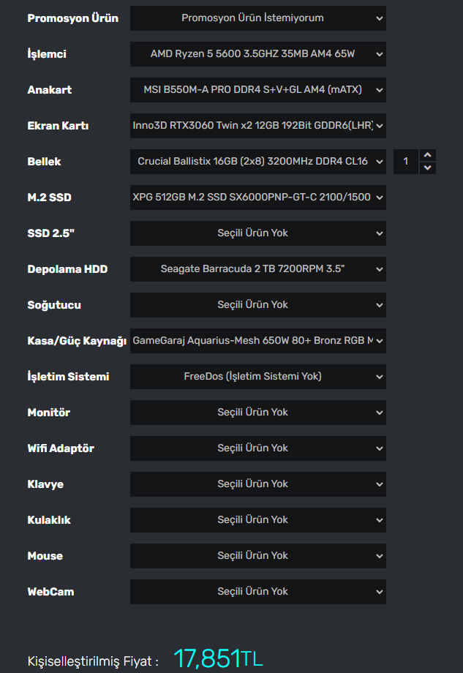Expand the Bellek memory dropdown

[257, 162]
